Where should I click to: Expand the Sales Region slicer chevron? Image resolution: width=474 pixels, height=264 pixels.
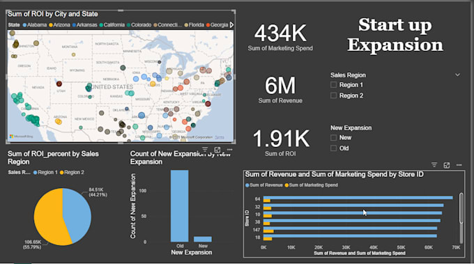point(457,75)
